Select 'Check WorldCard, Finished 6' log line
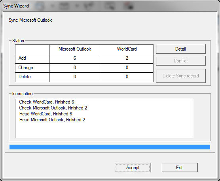This screenshot has height=181, width=220. [x=47, y=102]
